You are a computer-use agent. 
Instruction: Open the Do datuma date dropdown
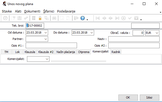92,33
